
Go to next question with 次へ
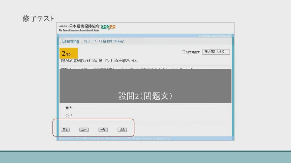click(x=84, y=130)
